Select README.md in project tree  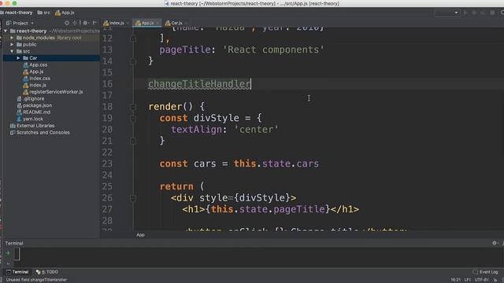(36, 112)
